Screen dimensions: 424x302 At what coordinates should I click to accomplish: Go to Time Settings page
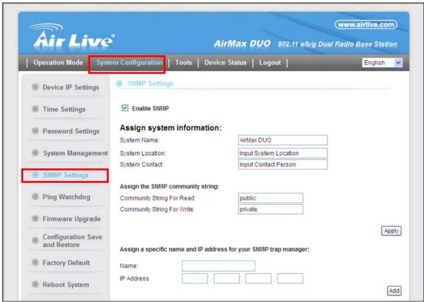point(64,109)
